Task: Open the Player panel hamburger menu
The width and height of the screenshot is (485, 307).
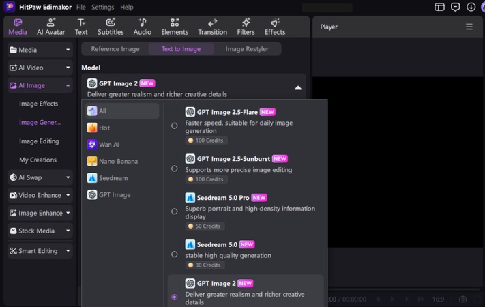Action: tap(469, 27)
